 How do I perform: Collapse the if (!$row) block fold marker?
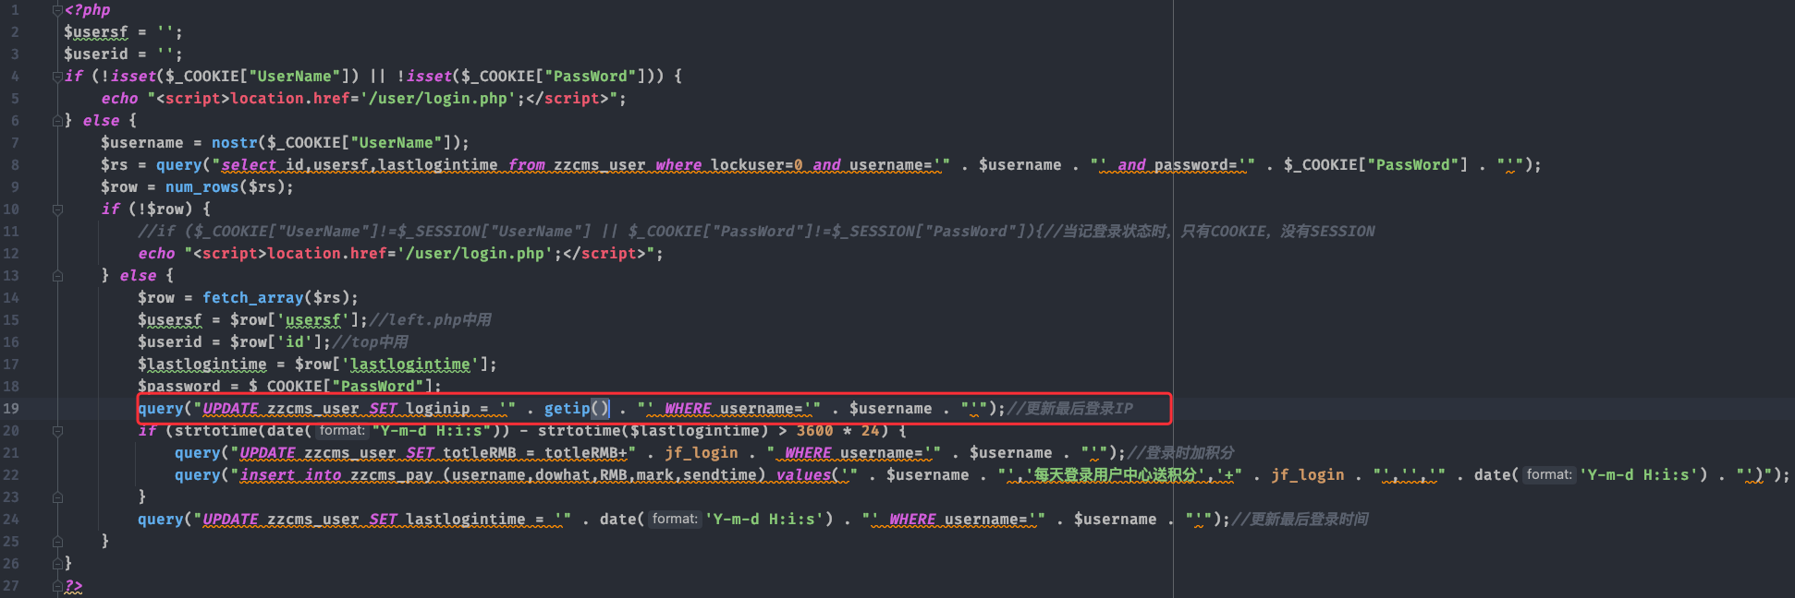coord(57,209)
